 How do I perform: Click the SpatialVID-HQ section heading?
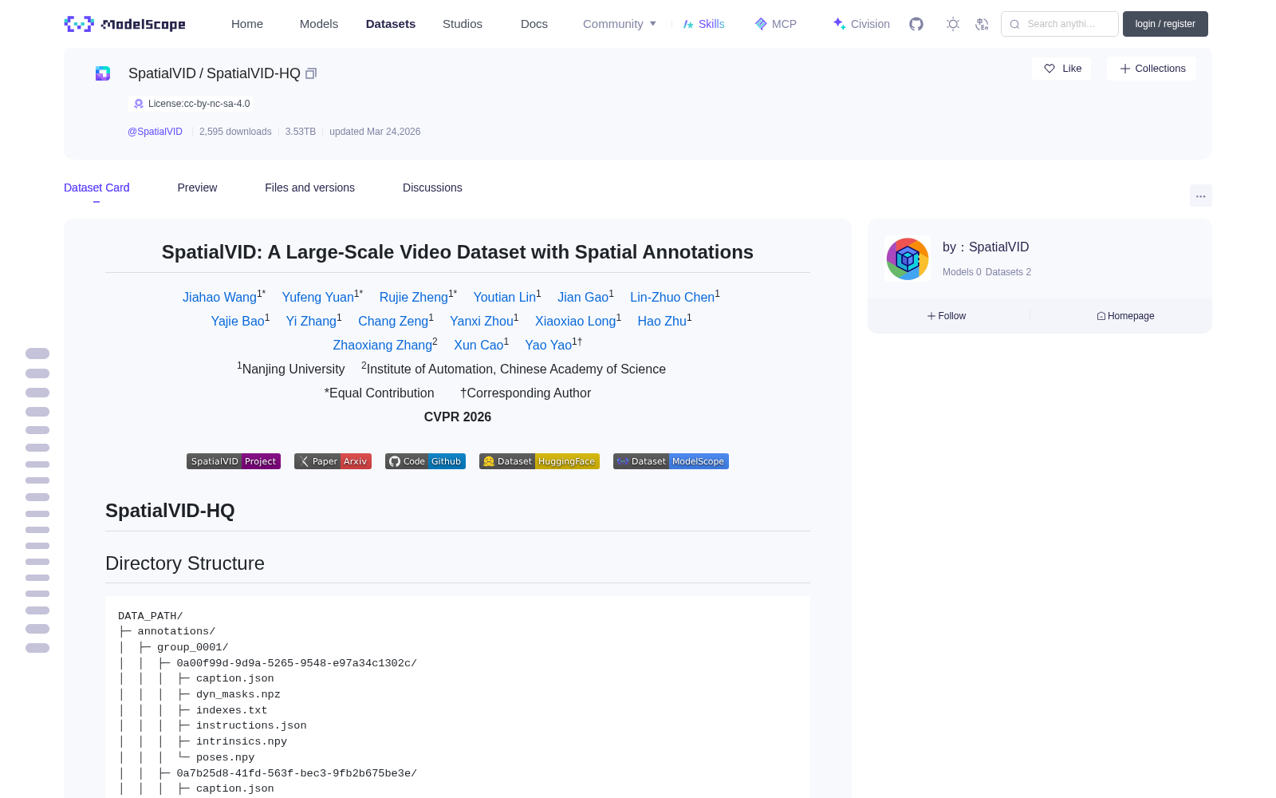pos(170,511)
